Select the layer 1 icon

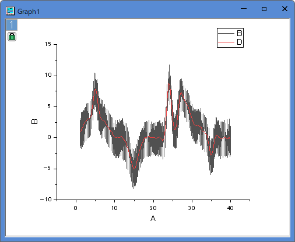(12, 25)
